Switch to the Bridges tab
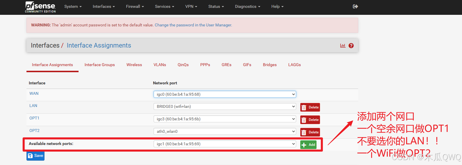Viewport: 462px width, 165px height. click(x=270, y=65)
